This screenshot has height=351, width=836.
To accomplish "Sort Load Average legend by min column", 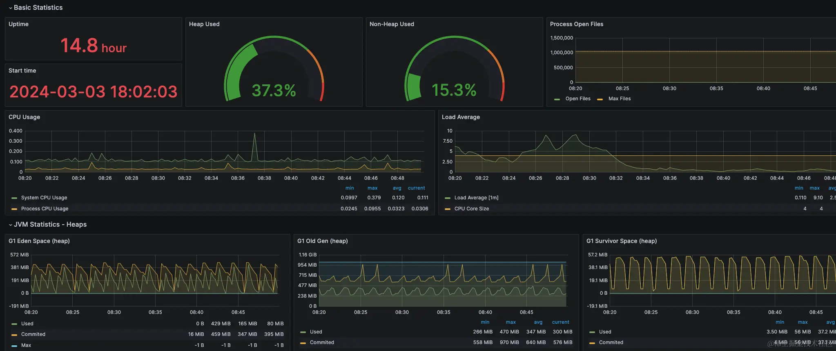I will point(799,188).
